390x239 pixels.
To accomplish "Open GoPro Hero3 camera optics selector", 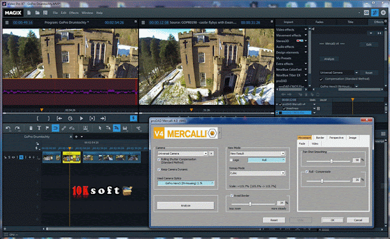I will [185, 184].
